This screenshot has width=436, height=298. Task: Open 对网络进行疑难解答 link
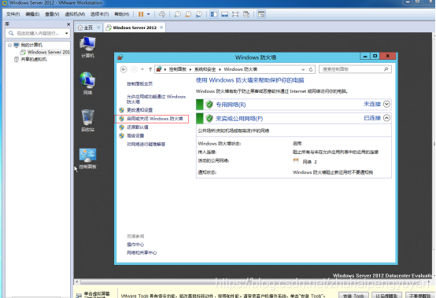click(146, 144)
